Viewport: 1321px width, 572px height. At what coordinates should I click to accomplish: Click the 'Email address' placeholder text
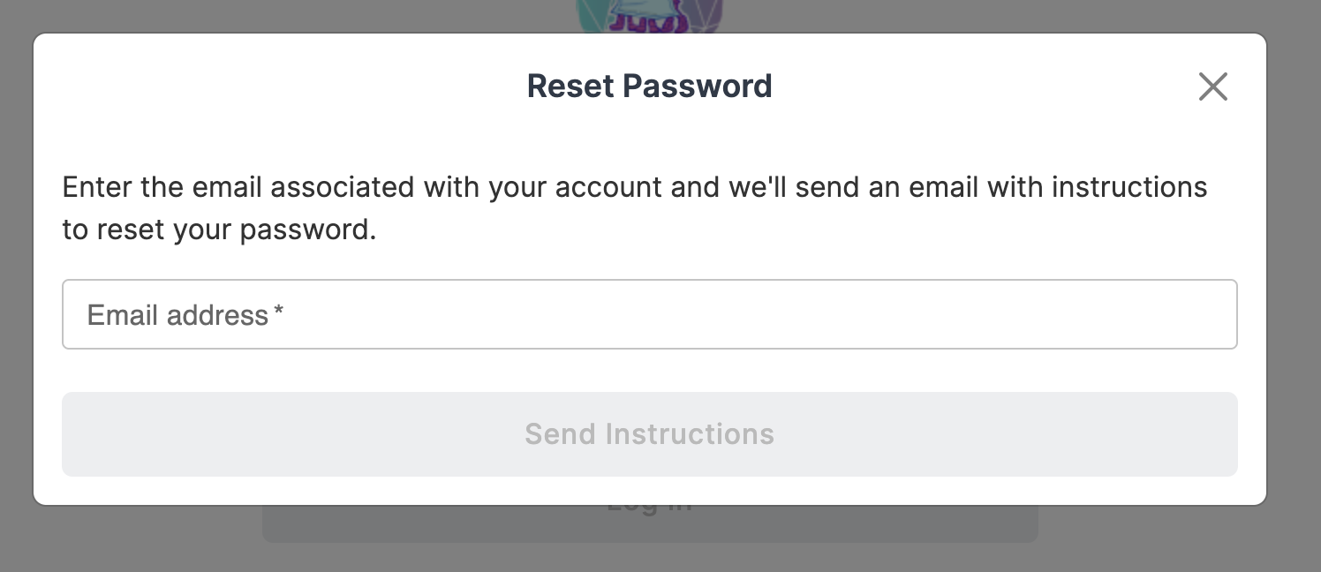coord(177,315)
